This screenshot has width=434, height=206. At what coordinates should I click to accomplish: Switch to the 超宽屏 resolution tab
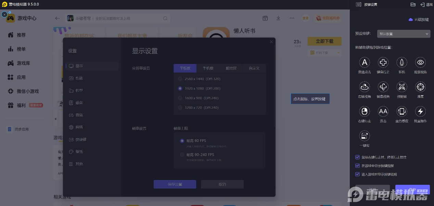[231, 68]
